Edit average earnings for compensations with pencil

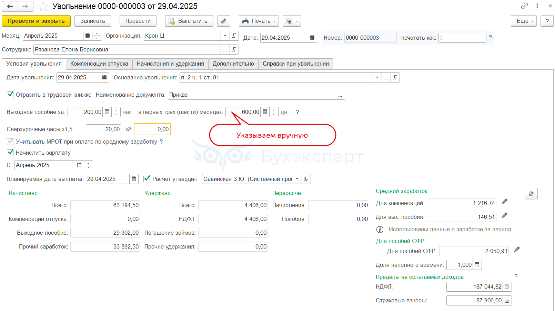pos(504,202)
